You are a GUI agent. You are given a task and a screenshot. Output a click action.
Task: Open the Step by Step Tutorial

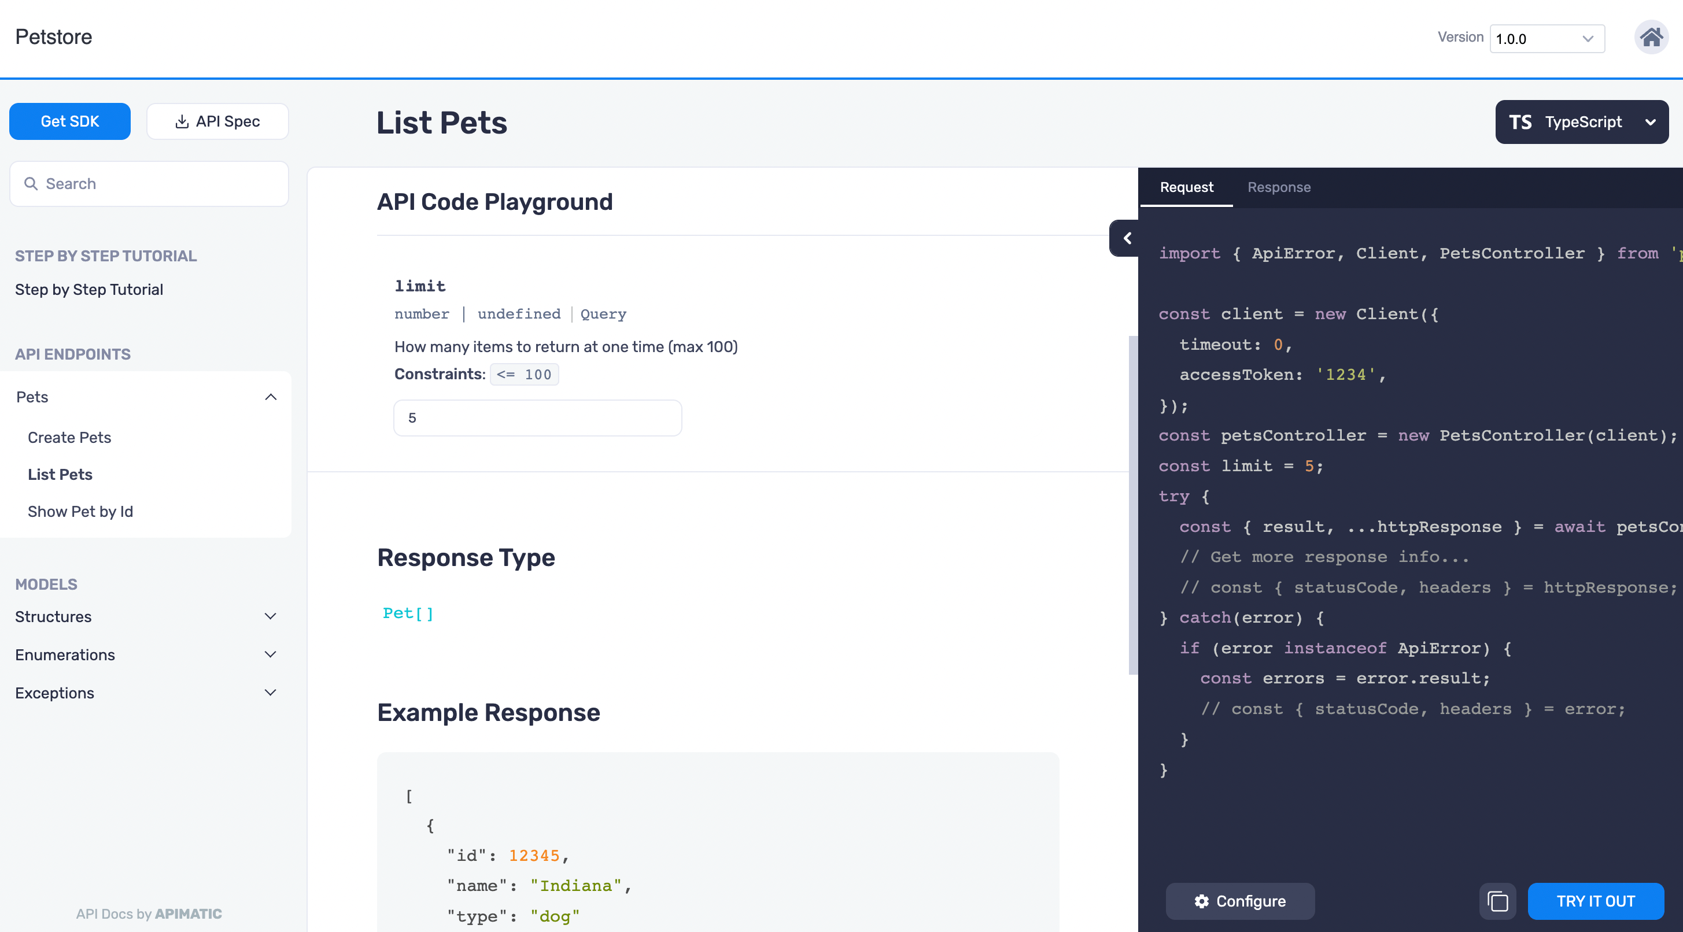click(x=89, y=289)
